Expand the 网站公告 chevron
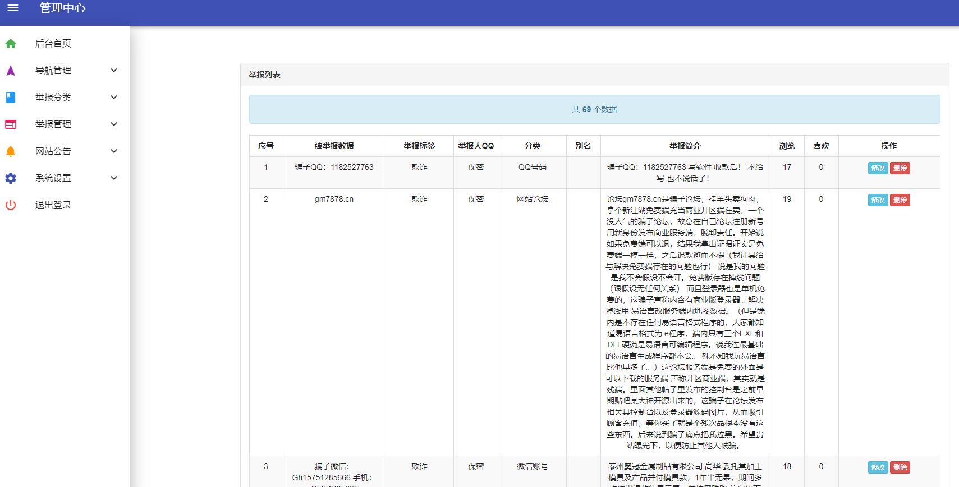This screenshot has width=959, height=487. (x=114, y=151)
